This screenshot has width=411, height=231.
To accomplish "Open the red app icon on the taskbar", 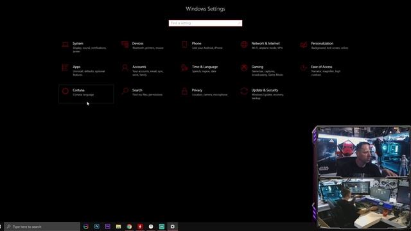I will click(x=140, y=227).
